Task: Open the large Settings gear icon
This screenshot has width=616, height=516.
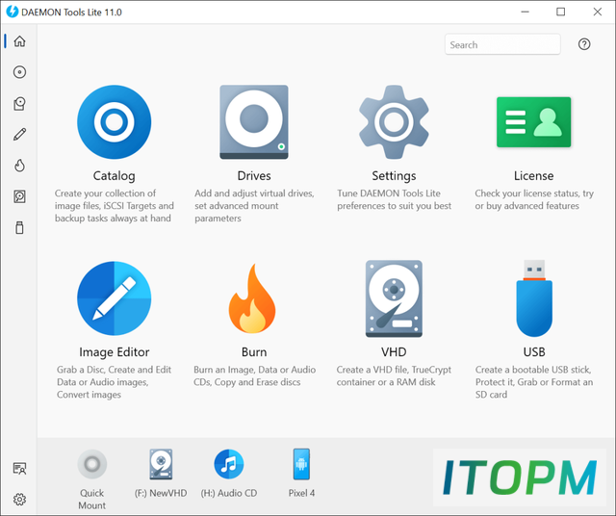Action: 394,122
